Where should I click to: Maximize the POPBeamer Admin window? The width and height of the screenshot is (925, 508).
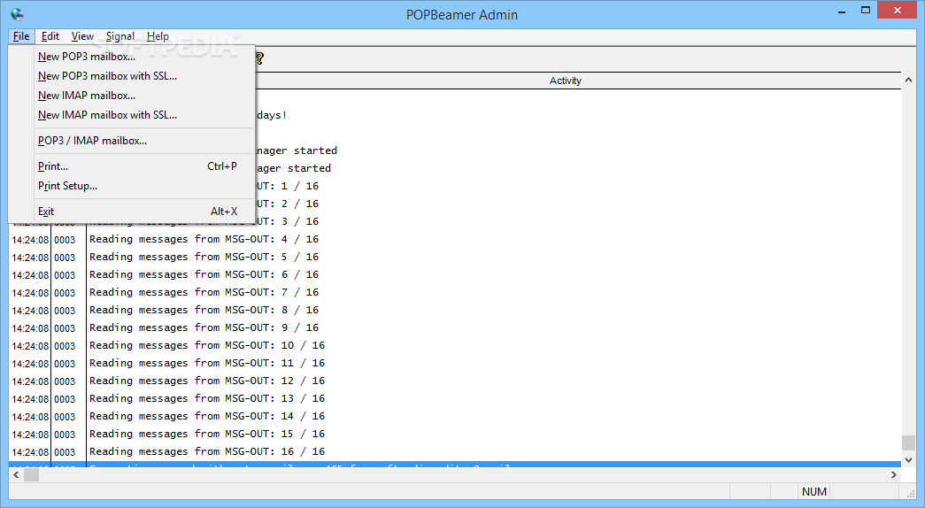(x=866, y=11)
